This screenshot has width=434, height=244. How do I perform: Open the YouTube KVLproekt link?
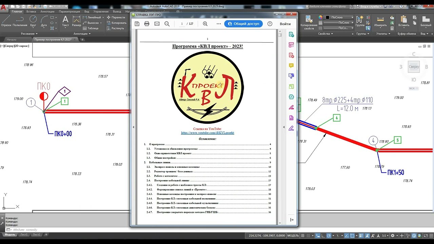point(208,133)
